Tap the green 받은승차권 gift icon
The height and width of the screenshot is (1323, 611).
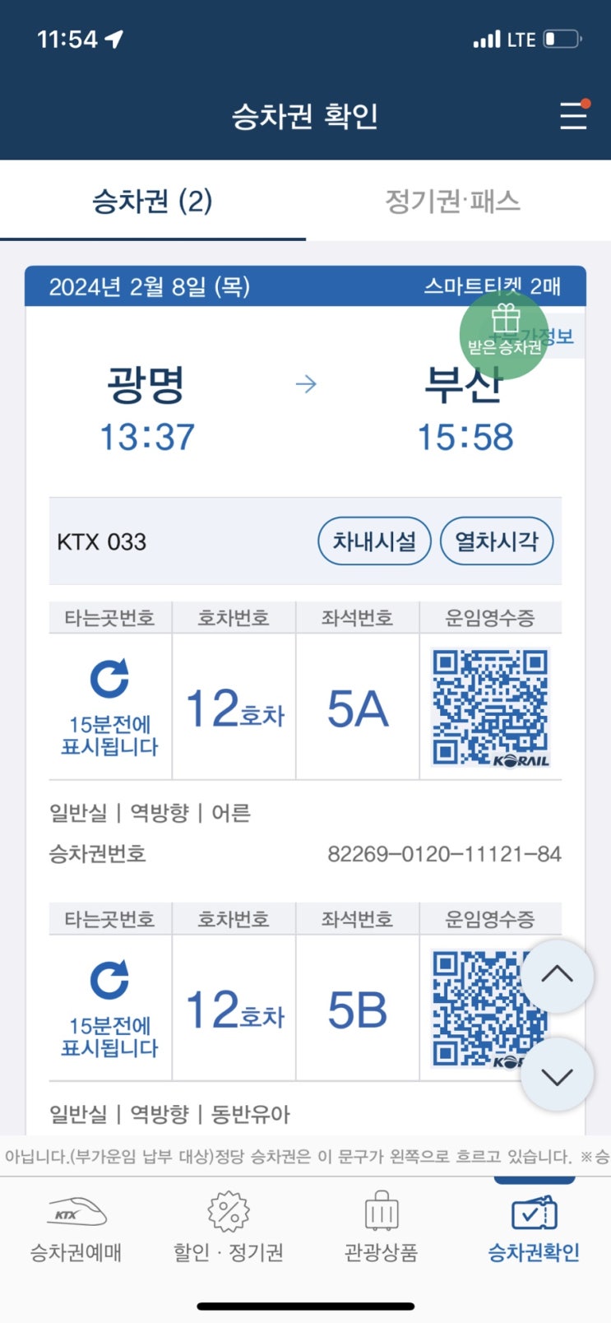[503, 335]
